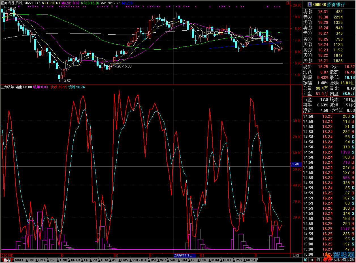Select the 卖① 16.27 order row

tap(329, 33)
